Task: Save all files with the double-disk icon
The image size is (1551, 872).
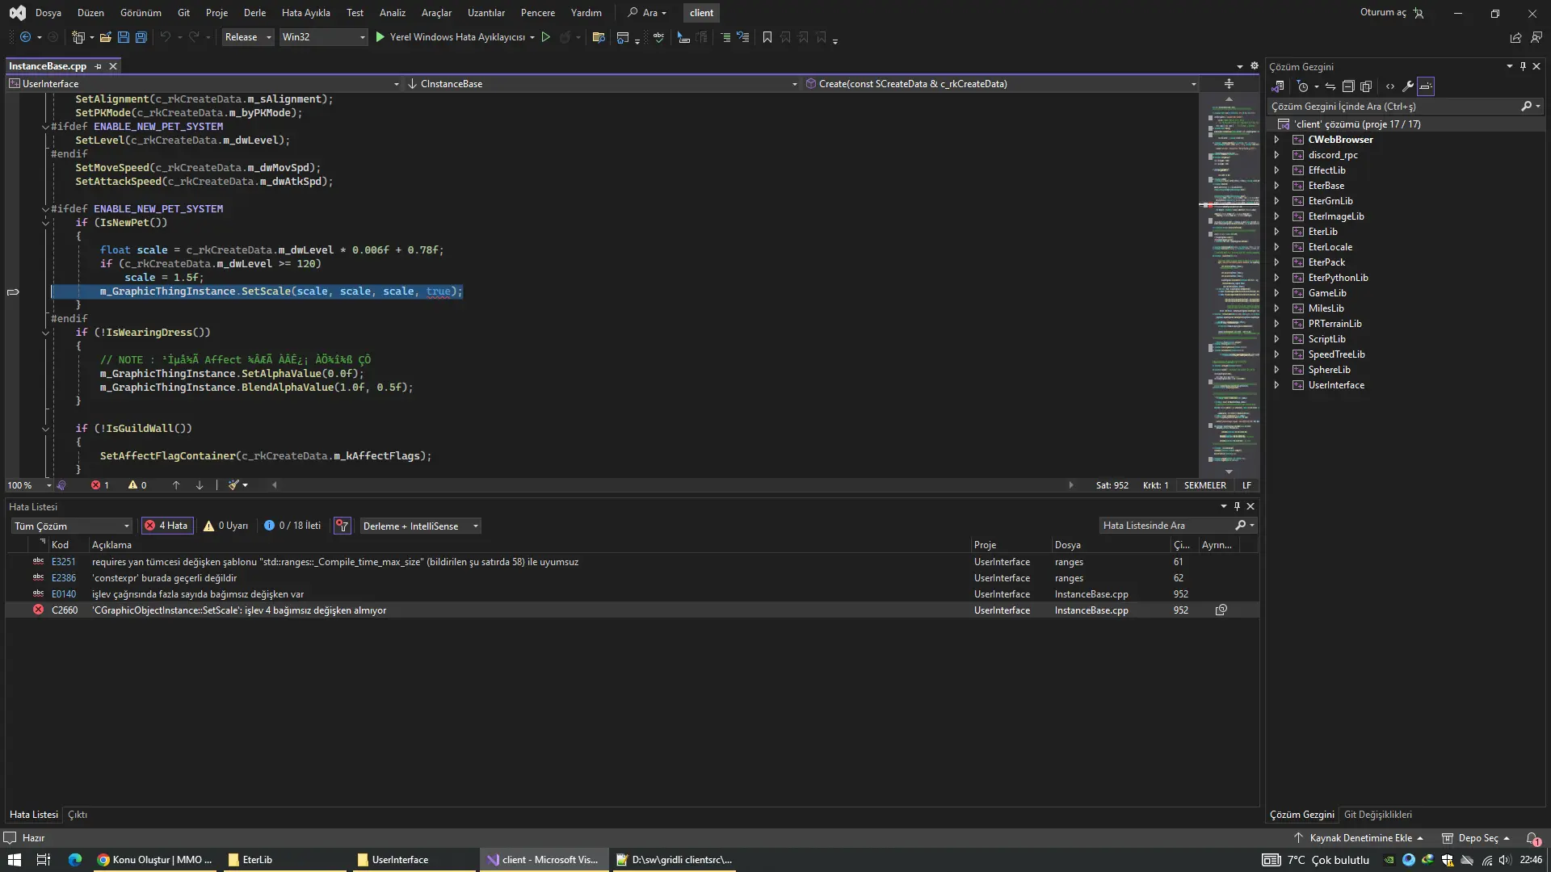Action: click(141, 37)
